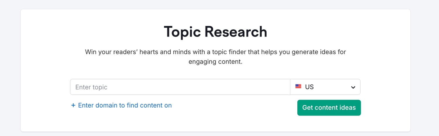Expand the country chevron arrow
Viewport: 439px width, 136px height.
(353, 87)
